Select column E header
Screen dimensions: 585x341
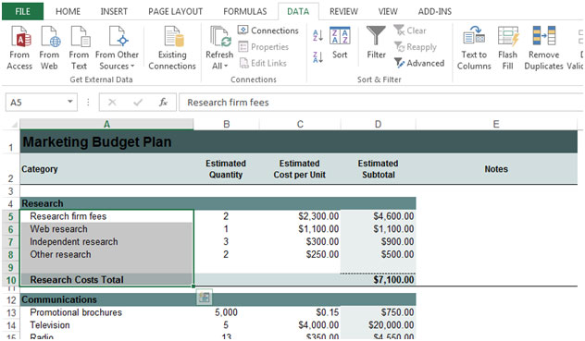496,124
